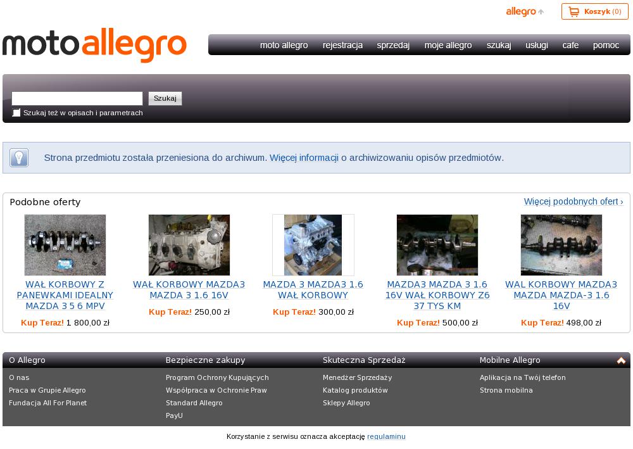633x449 pixels.
Task: Open the sprzedaj menu item
Action: [x=393, y=45]
